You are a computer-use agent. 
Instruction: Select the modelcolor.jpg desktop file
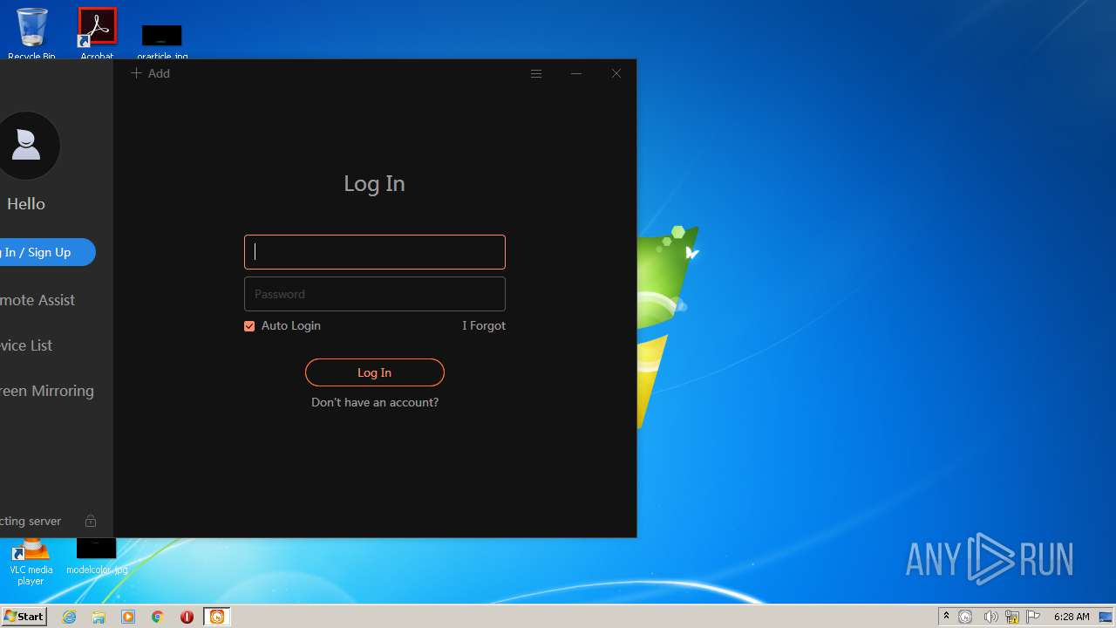pos(97,556)
